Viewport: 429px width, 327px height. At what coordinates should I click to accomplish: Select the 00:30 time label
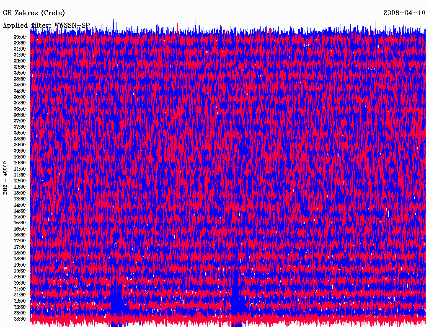[20, 43]
